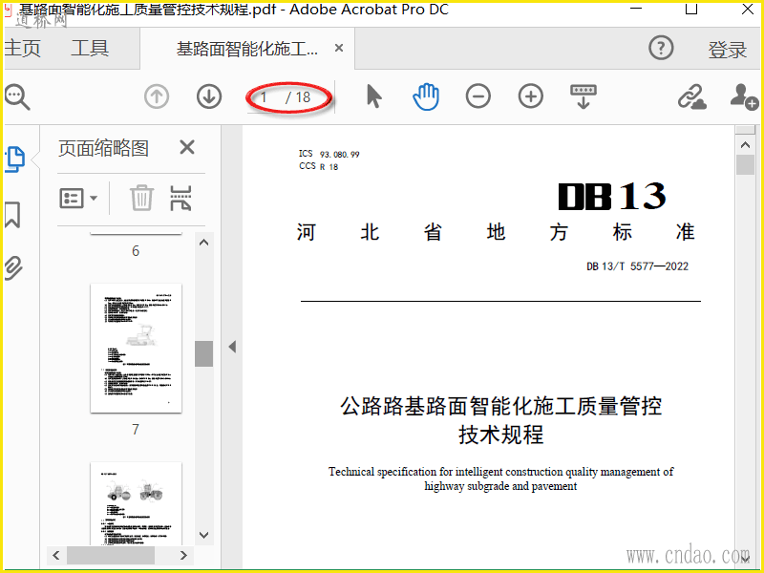Switch to the 工具 tab

[x=90, y=48]
